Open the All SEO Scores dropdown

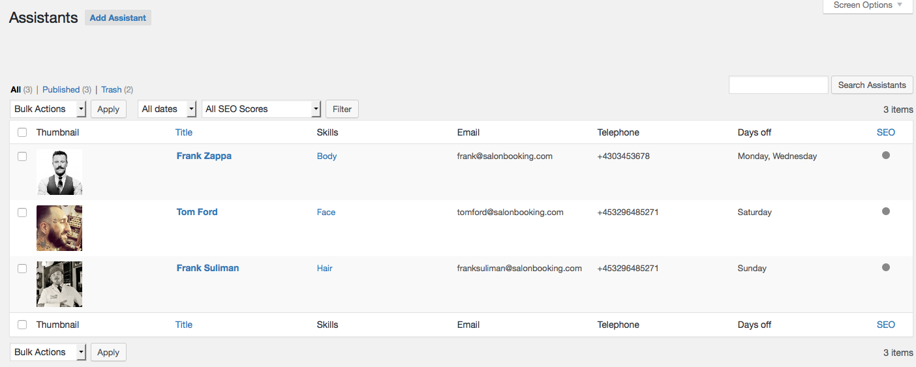pos(261,109)
